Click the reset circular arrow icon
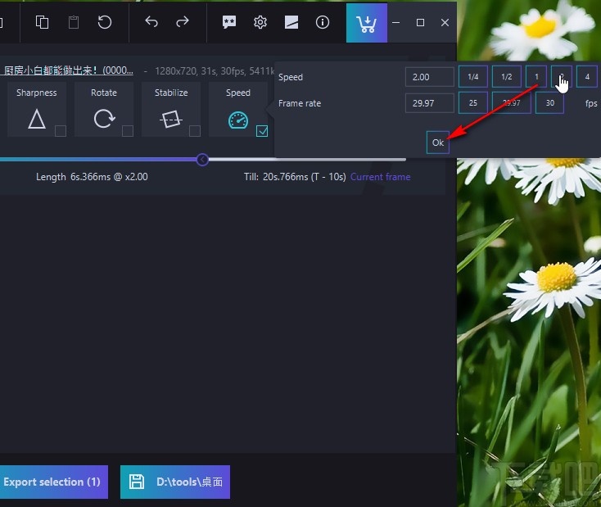This screenshot has width=601, height=507. [105, 22]
